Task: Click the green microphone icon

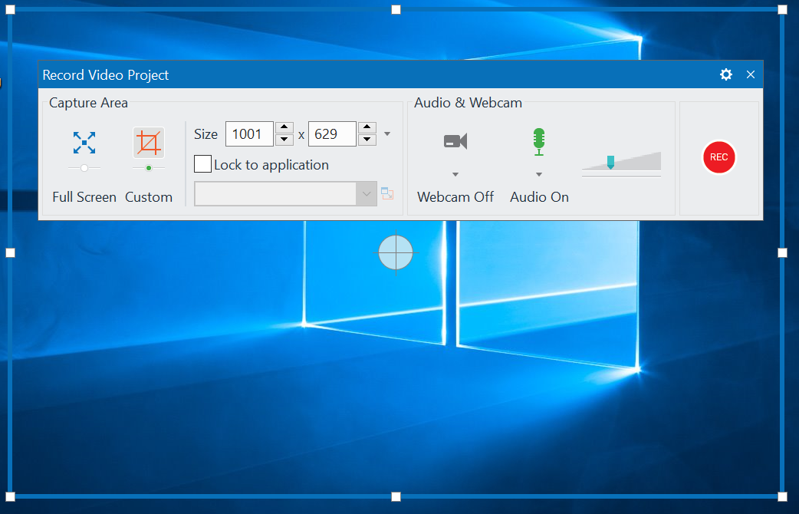Action: coord(538,140)
